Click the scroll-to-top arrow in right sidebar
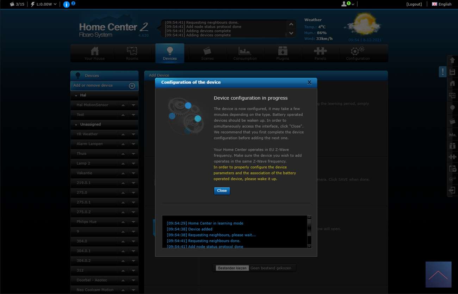The image size is (458, 294). (x=452, y=60)
